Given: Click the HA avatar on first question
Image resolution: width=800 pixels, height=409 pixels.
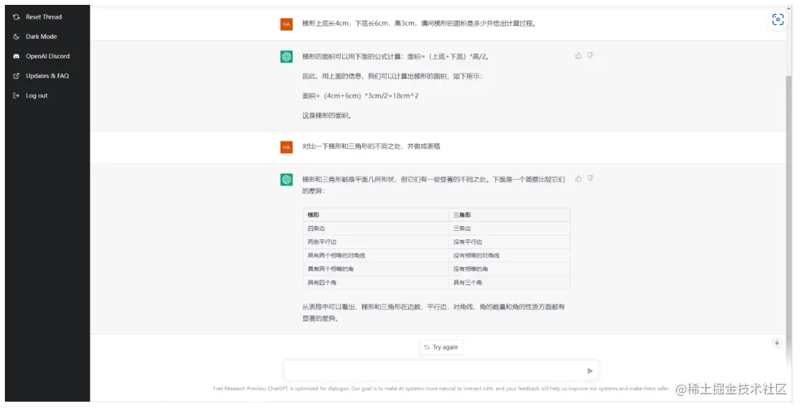Looking at the screenshot, I should [x=286, y=24].
